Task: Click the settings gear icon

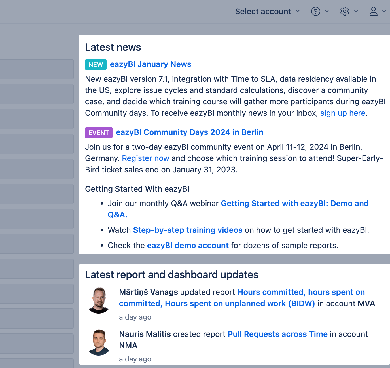Action: [344, 11]
